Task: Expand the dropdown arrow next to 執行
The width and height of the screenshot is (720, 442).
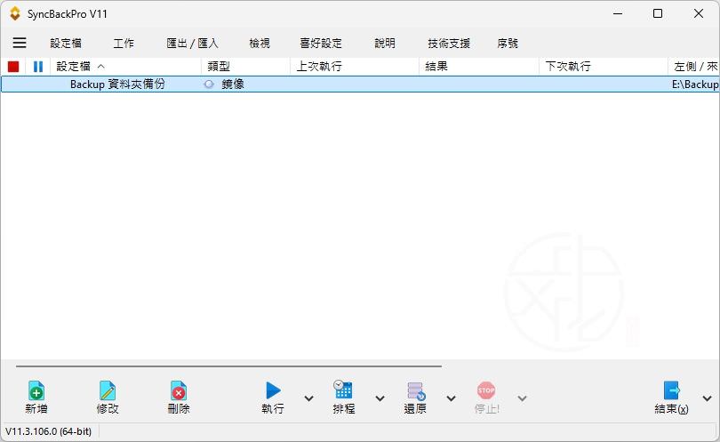Action: (x=308, y=398)
